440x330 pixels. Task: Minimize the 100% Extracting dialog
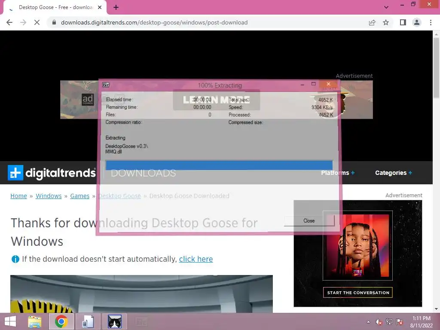tap(302, 85)
